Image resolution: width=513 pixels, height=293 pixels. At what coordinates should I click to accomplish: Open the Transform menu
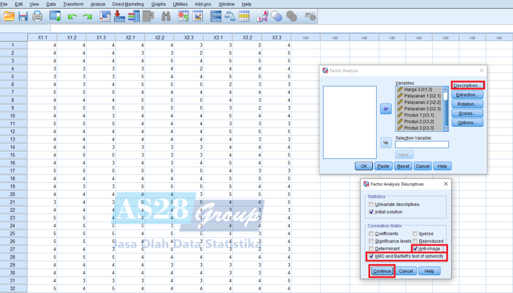(73, 4)
